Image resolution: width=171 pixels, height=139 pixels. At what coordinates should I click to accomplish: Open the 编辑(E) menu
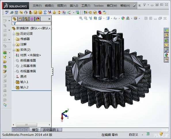pos(49,5)
